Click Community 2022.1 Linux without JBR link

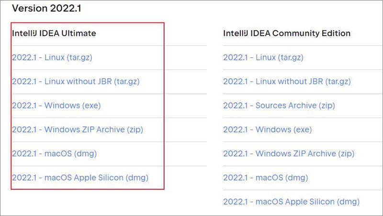pyautogui.click(x=287, y=81)
